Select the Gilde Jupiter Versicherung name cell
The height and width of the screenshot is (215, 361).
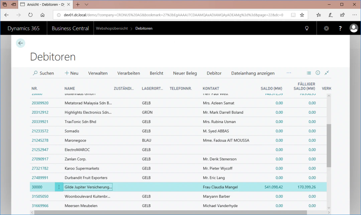[x=88, y=187]
